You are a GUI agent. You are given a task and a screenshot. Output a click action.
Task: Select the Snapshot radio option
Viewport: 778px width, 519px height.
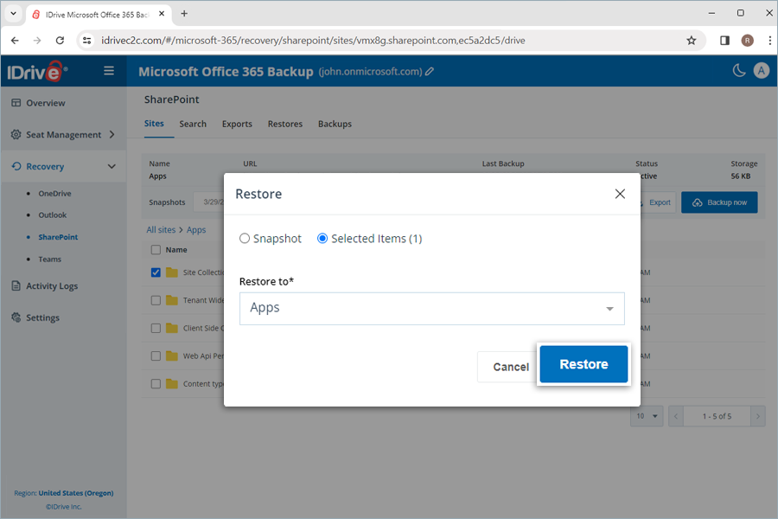pos(245,239)
